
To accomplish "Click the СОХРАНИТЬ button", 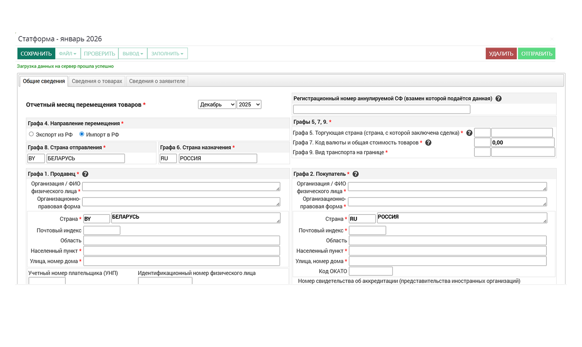I will [36, 54].
